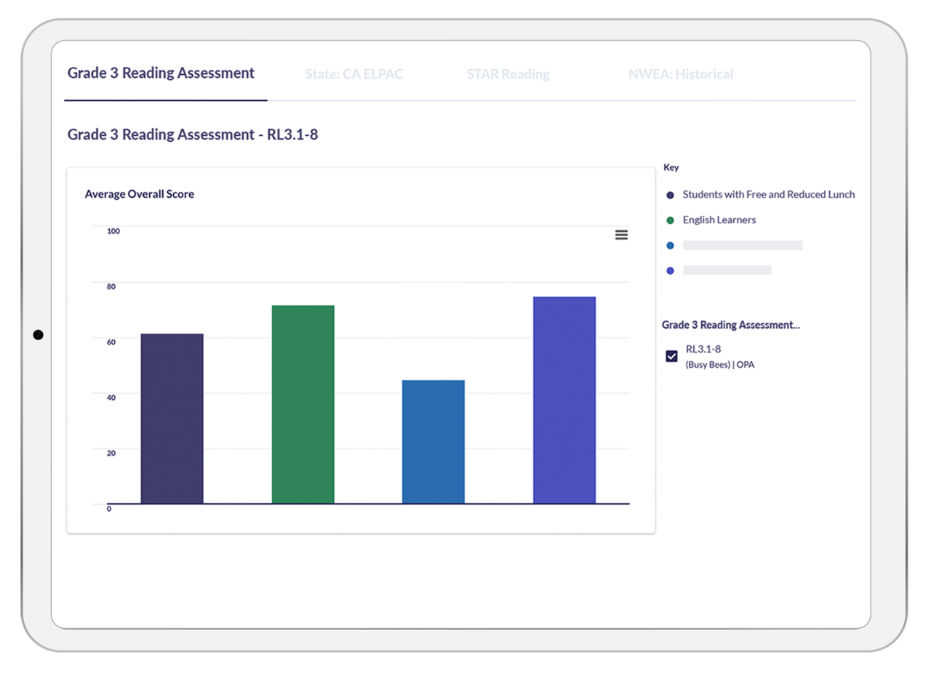
Task: Click the third legend placeholder label
Action: (x=742, y=246)
